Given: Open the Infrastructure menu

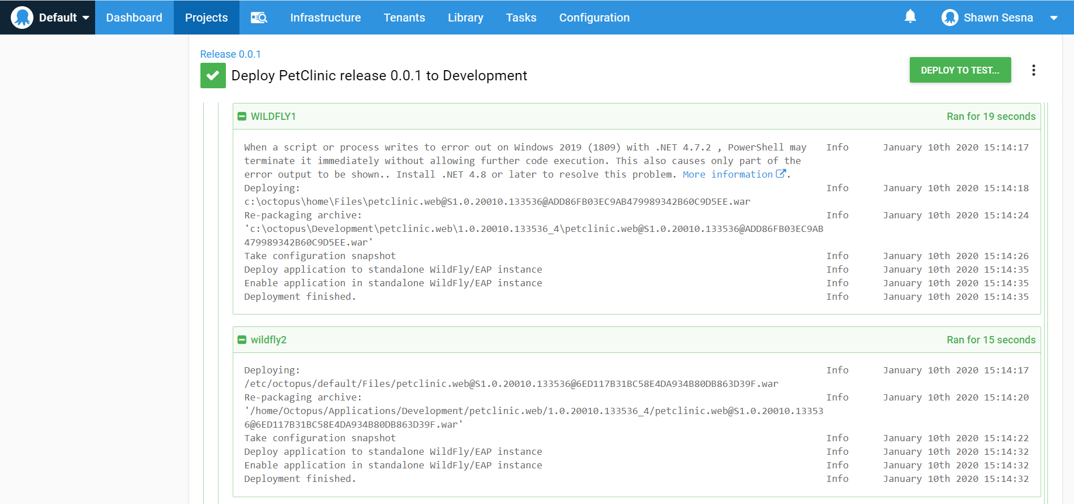Looking at the screenshot, I should [x=325, y=18].
